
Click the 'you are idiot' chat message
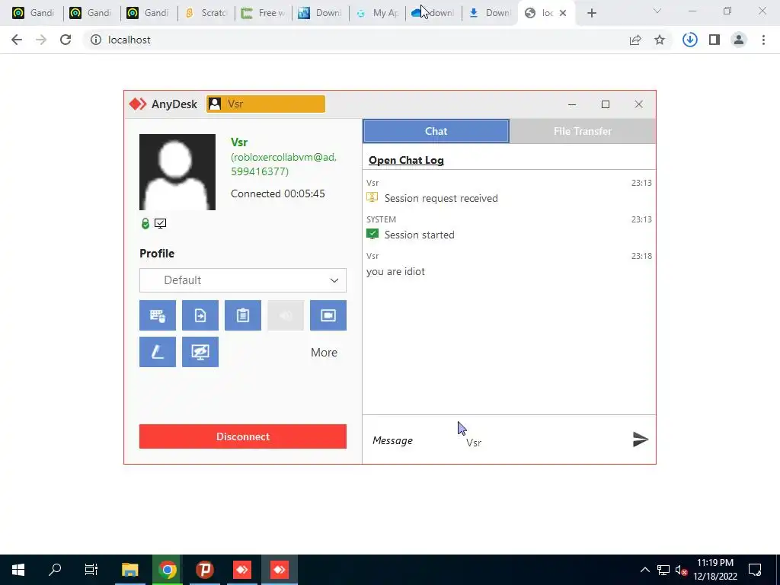[x=395, y=272]
